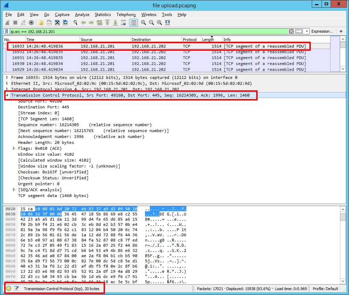Find a packet with the magnifier icon
The width and height of the screenshot is (349, 295).
[75, 23]
